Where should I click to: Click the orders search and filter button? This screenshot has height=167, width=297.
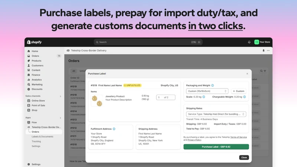tap(263, 71)
